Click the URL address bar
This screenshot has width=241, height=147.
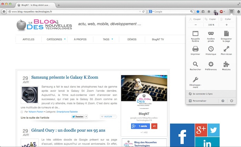[75, 11]
